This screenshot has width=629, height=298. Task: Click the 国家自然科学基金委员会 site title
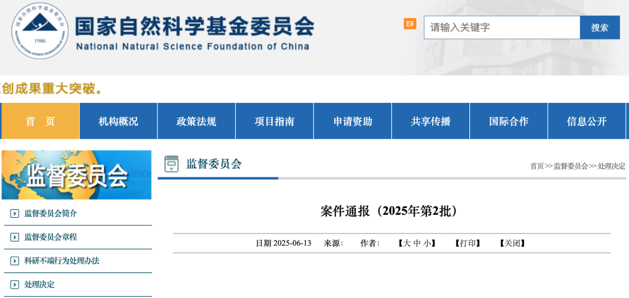tap(195, 27)
